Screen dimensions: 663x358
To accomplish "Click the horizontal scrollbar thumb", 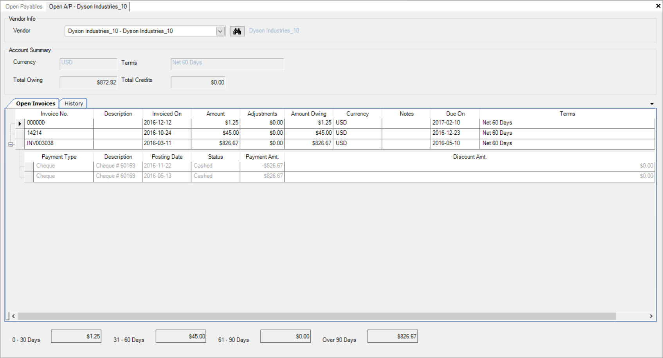I will (x=317, y=316).
